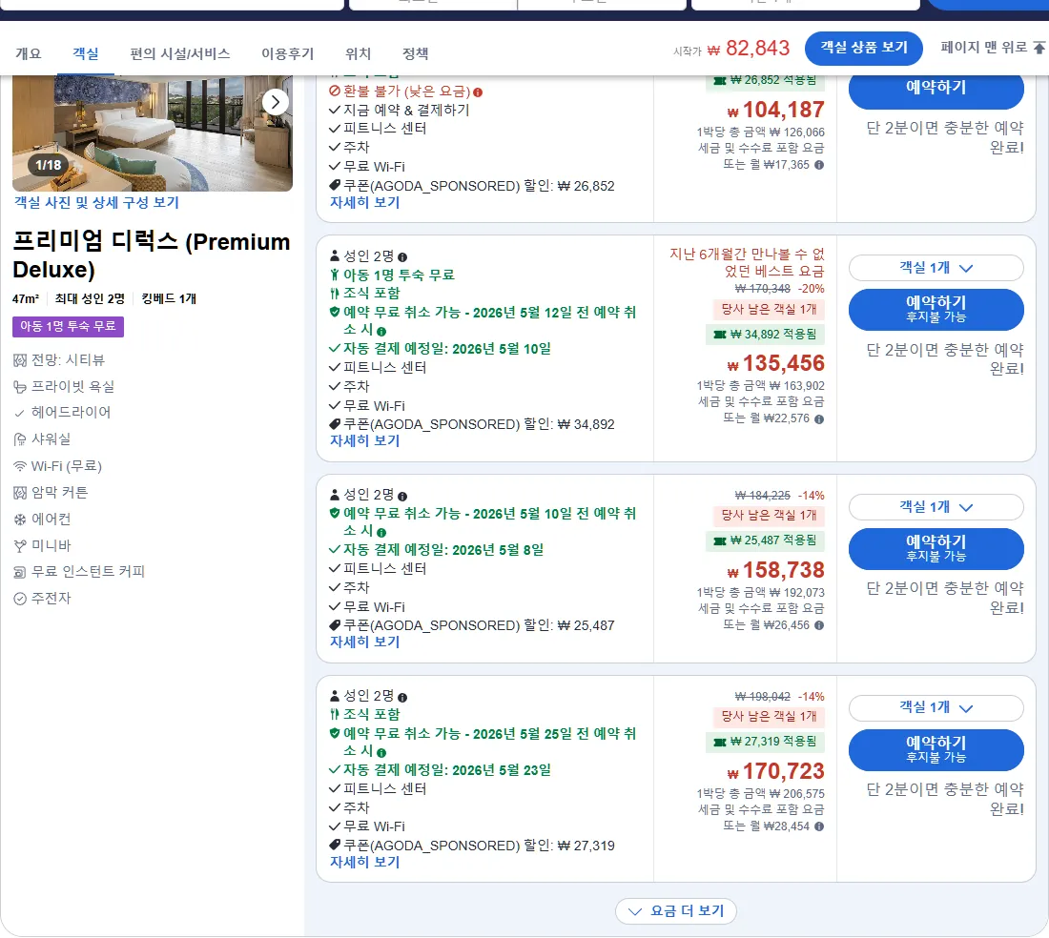Open 객실 1개 dropdown for ₩170,723 rate
Screen dimensions: 1049x938
(936, 708)
